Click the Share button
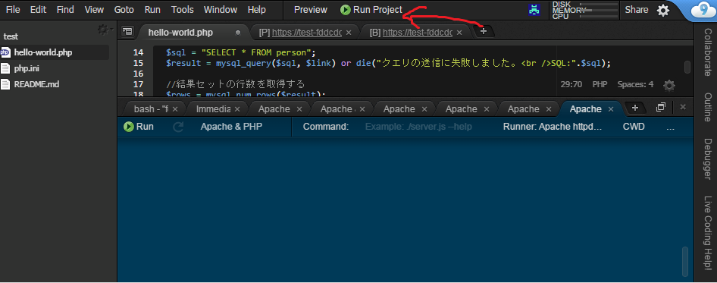 tap(637, 10)
